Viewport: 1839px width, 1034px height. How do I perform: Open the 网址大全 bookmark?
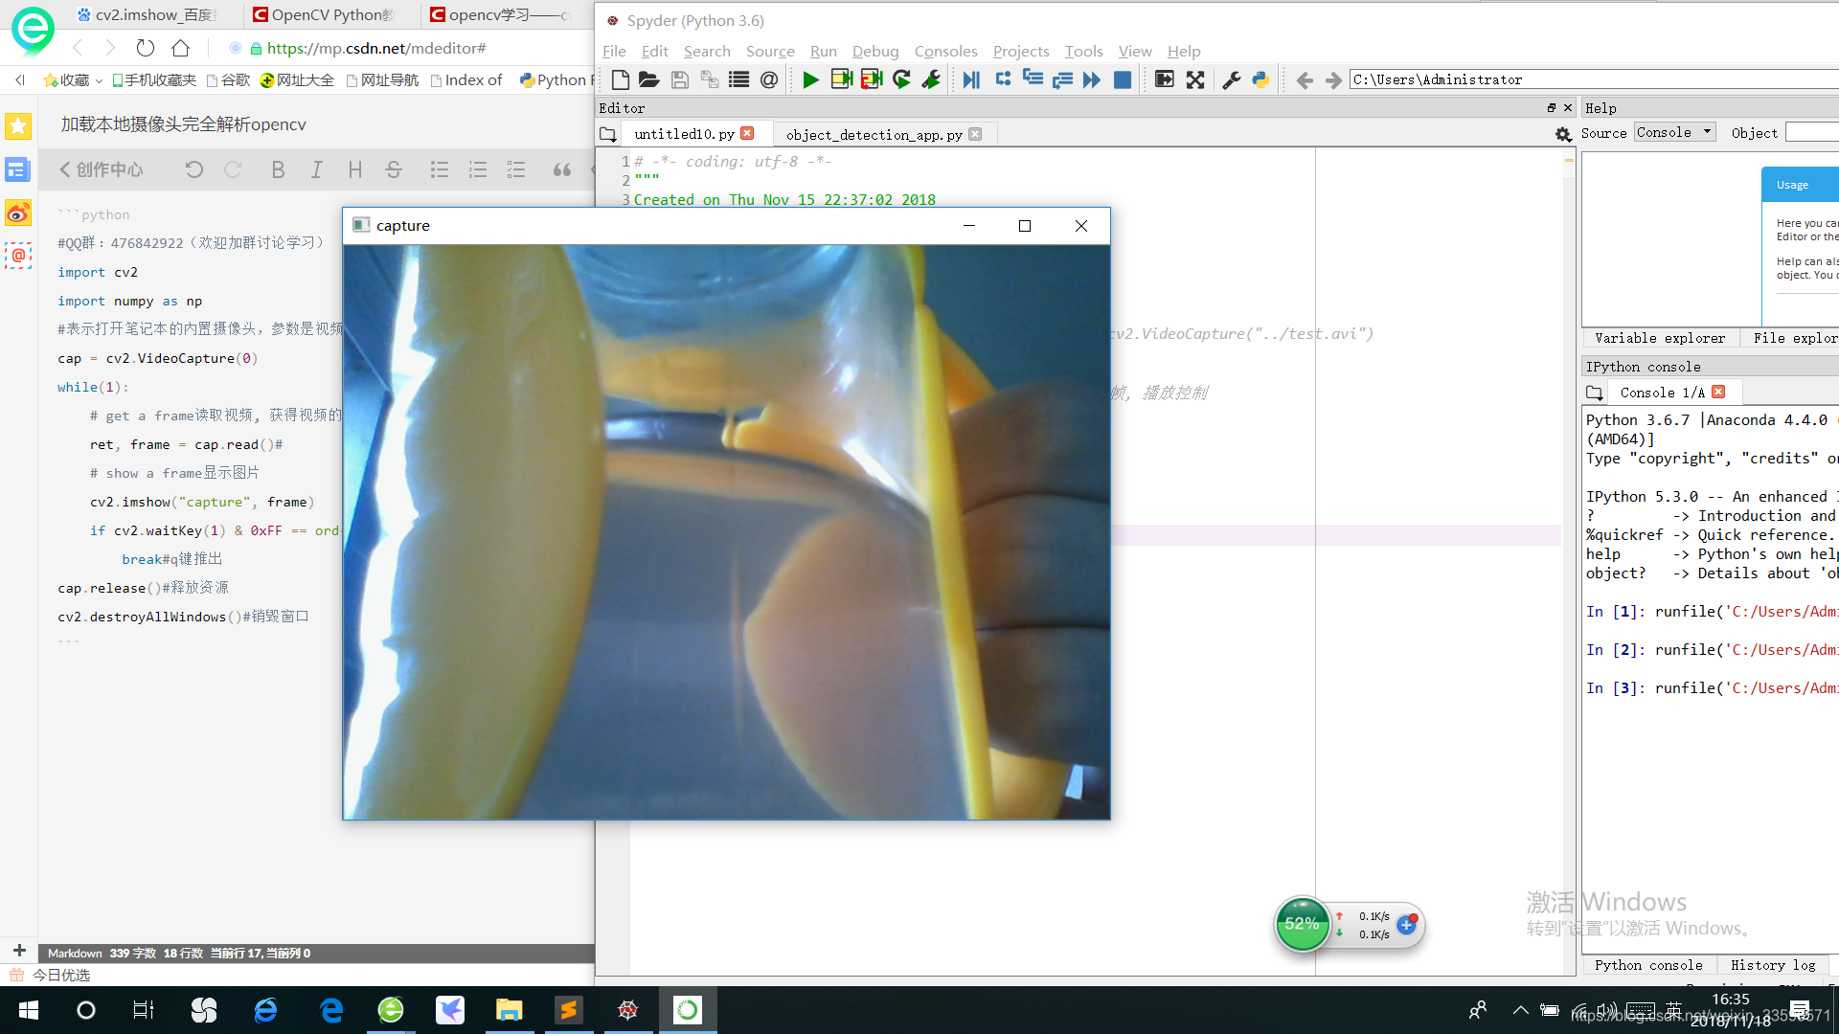click(x=297, y=80)
